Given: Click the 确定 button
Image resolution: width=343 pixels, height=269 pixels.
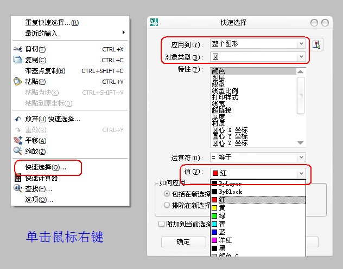Looking at the screenshot, I should point(183,242).
